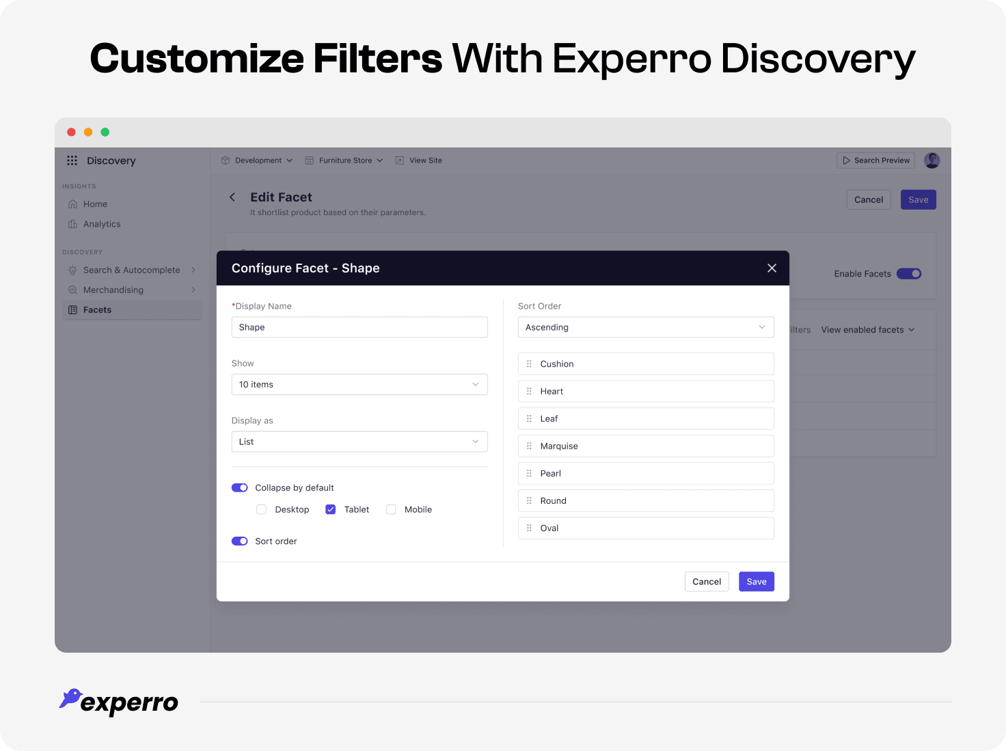Click the Home house icon in sidebar
Screen dimensions: 1006x751
coord(72,204)
